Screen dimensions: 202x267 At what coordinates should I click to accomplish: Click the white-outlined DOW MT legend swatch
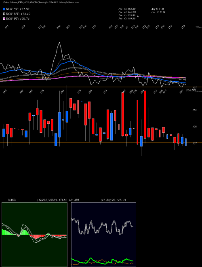pyautogui.click(x=4, y=14)
